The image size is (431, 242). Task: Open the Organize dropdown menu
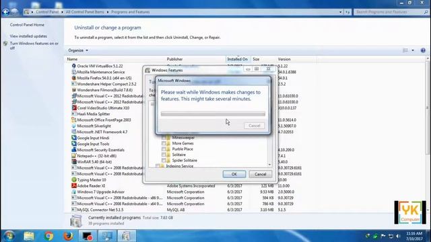[78, 50]
